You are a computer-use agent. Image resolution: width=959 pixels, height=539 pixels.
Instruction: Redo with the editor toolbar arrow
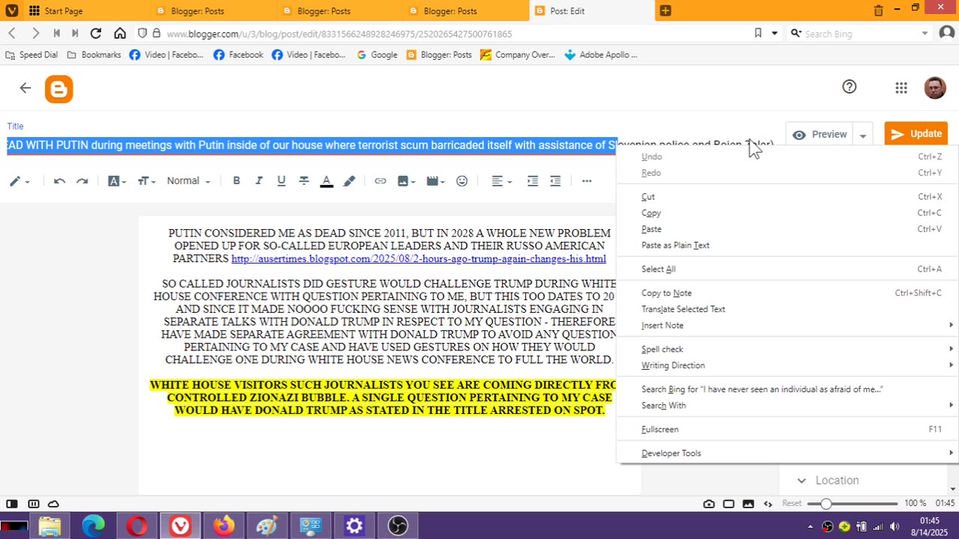[x=82, y=181]
